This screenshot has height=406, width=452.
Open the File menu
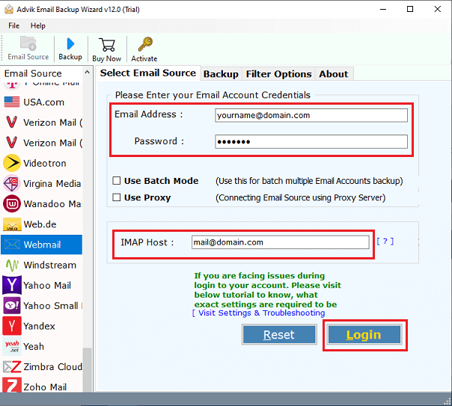coord(13,25)
